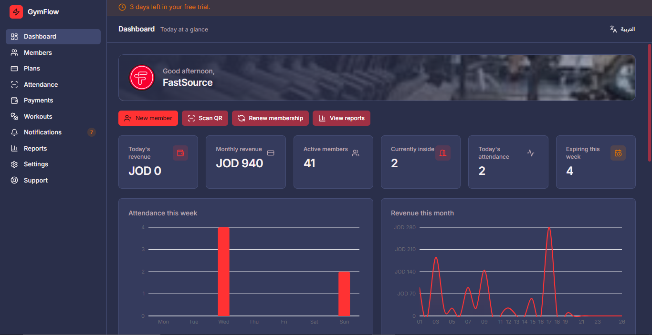Click the Workouts dumbbell icon in sidebar
Screen dimensions: 652x335
coord(14,116)
